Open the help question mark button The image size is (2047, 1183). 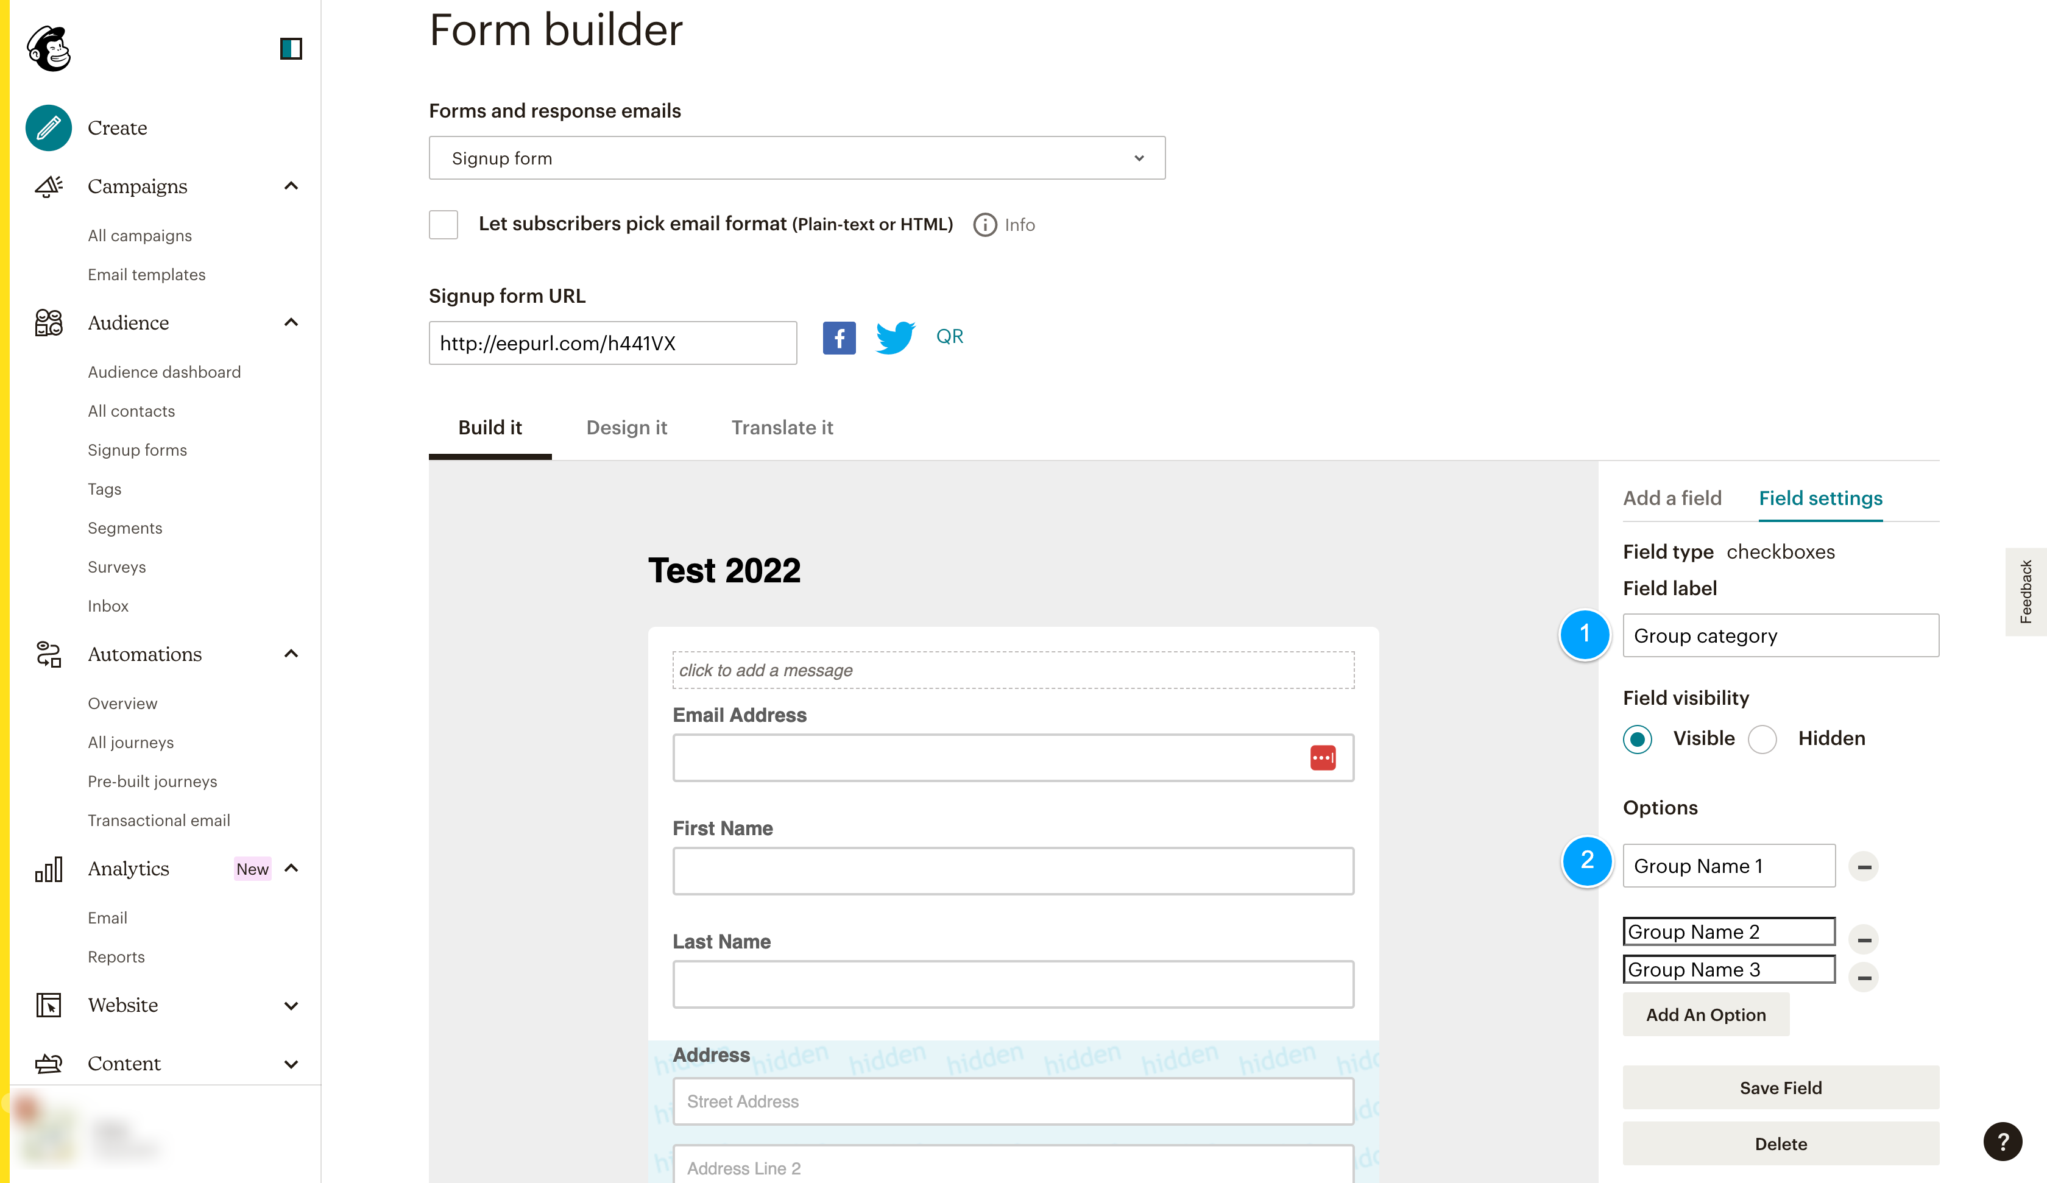2003,1142
